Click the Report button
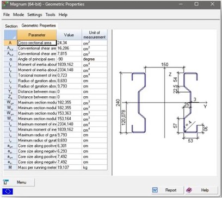The height and width of the screenshot is (198, 222). point(168,190)
